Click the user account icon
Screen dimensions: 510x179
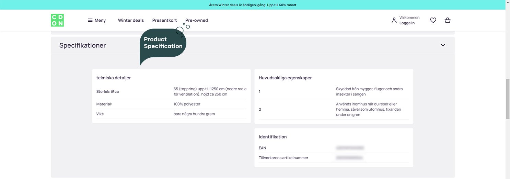tap(394, 20)
